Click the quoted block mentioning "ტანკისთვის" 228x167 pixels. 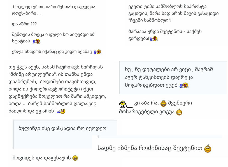point(173,77)
